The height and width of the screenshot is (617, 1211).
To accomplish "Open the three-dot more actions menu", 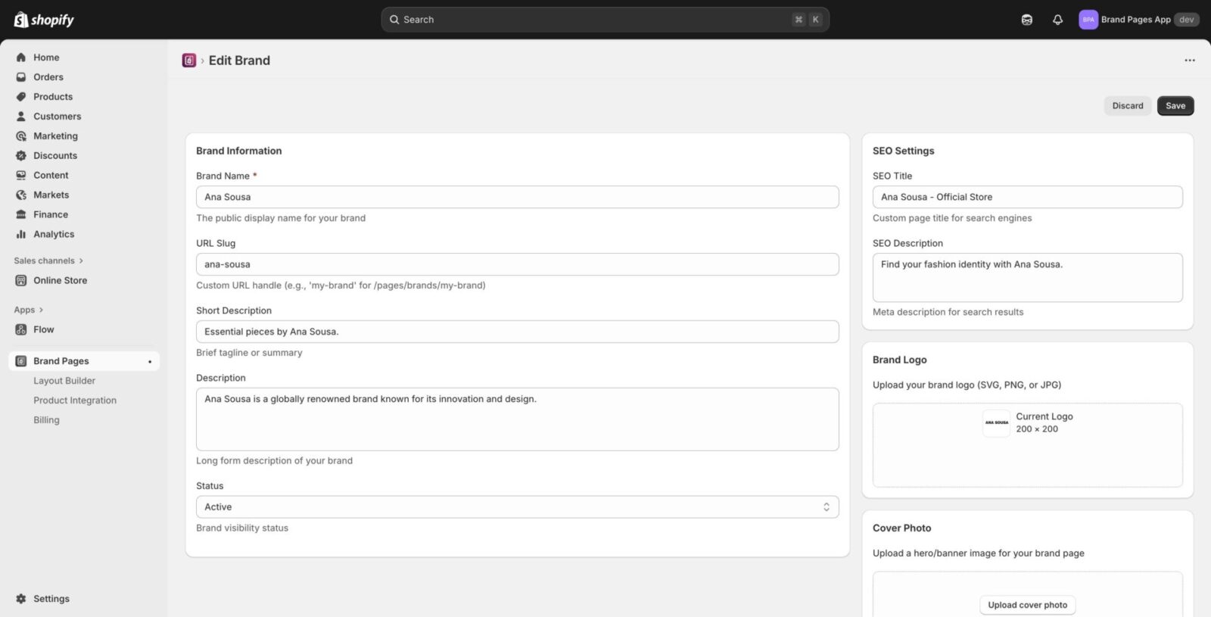I will tap(1190, 61).
